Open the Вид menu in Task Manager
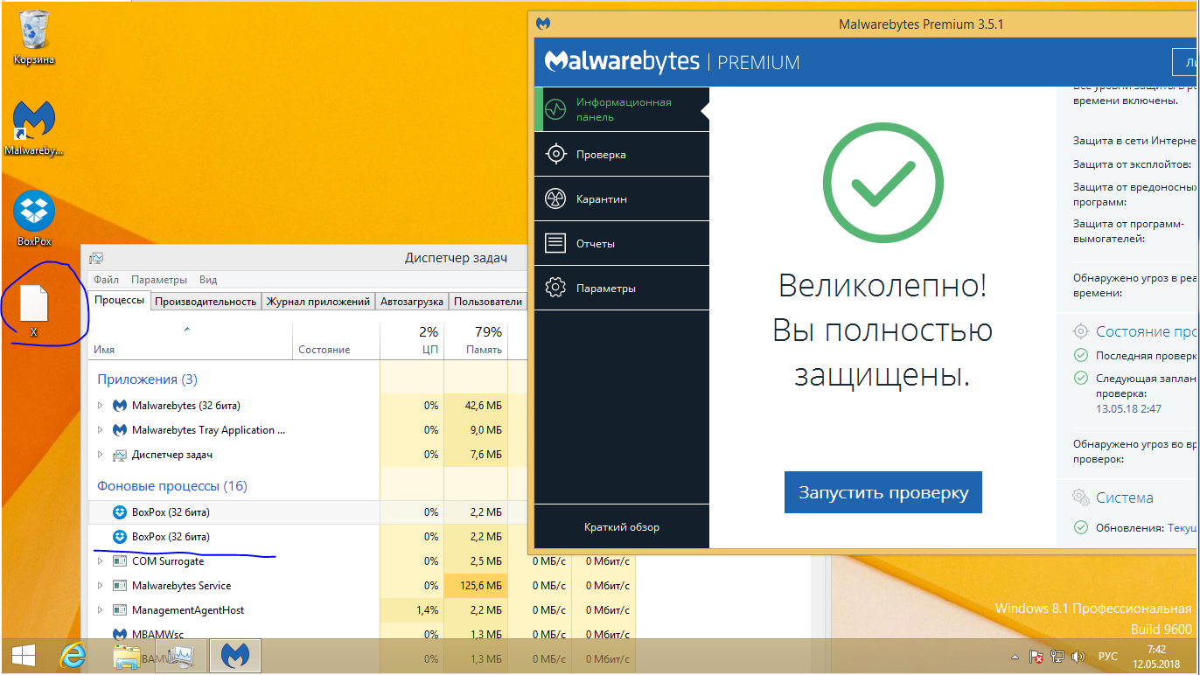This screenshot has height=675, width=1200. [x=208, y=280]
